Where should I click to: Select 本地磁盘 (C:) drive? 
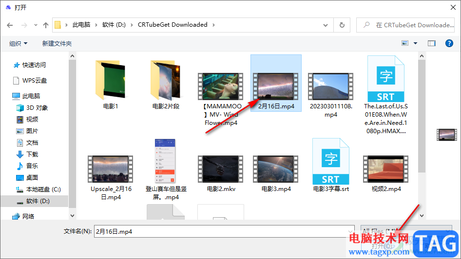38,190
